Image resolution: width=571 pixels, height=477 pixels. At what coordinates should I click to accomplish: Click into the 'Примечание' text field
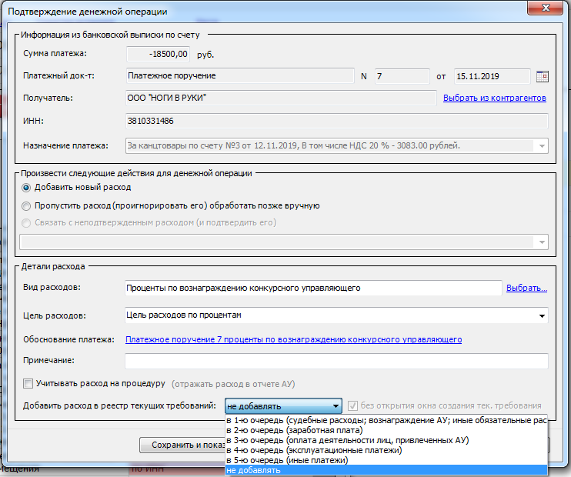336,361
